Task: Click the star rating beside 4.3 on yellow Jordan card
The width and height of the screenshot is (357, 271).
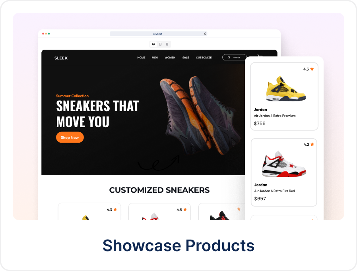Action: [312, 69]
